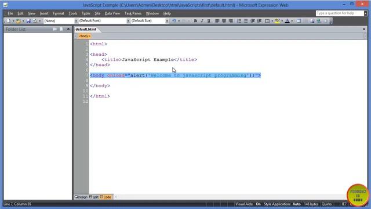Switch to Code view
Viewport: 371px width, 209px height.
106,197
